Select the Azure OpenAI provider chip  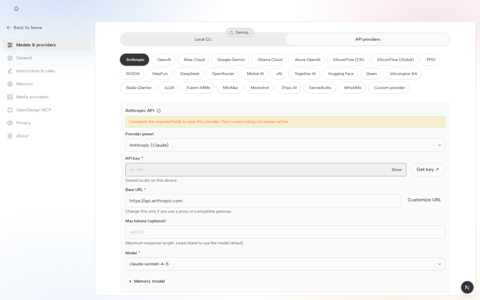[x=307, y=60]
